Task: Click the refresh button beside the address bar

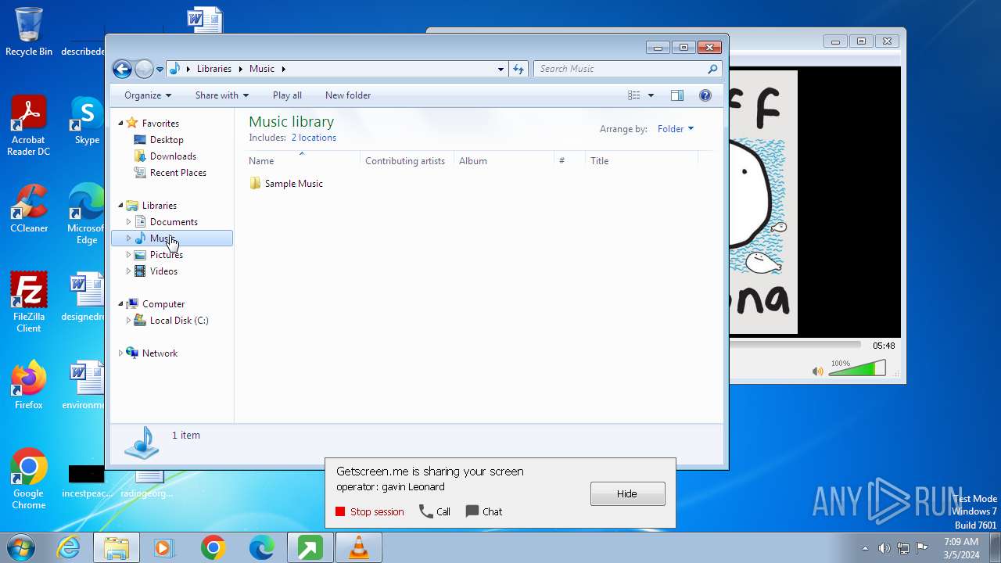Action: [x=518, y=69]
